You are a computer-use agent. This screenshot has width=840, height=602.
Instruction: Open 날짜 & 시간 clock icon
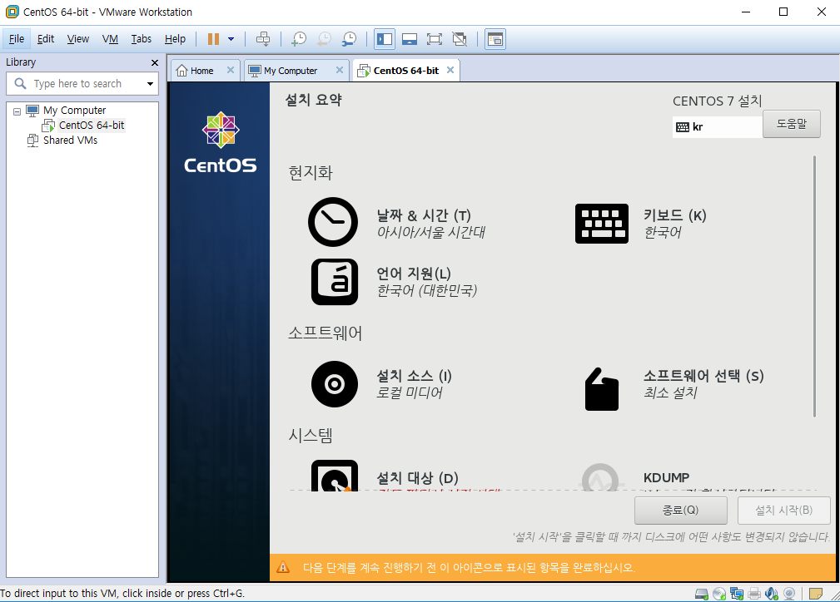coord(333,222)
